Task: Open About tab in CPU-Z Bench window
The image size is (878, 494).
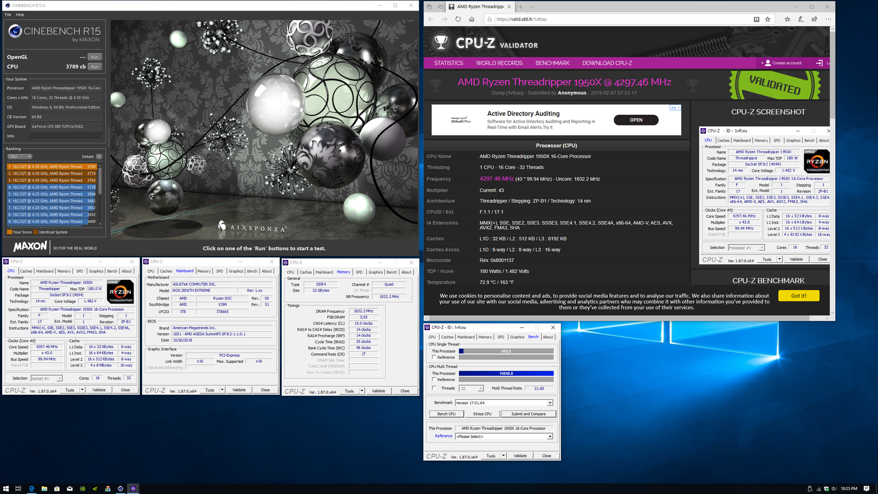Action: (548, 337)
